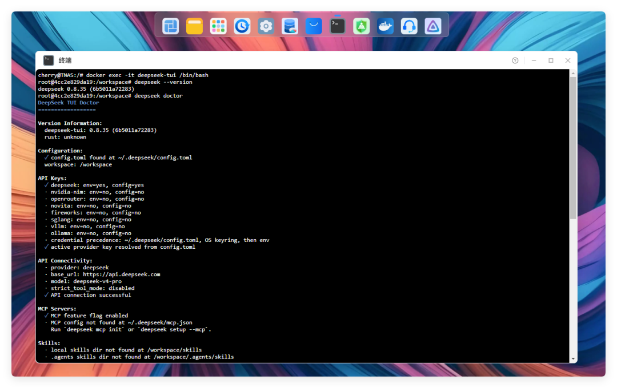The width and height of the screenshot is (617, 388).
Task: Launch the purple triangle Jellyfin icon in dock
Action: point(433,26)
